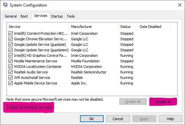Go to the Startup tab

pos(57,16)
